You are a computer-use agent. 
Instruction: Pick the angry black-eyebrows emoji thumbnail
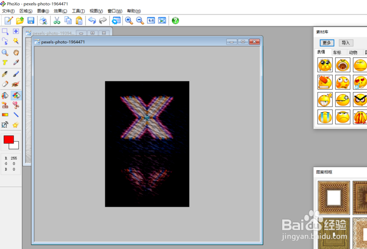tap(360, 100)
